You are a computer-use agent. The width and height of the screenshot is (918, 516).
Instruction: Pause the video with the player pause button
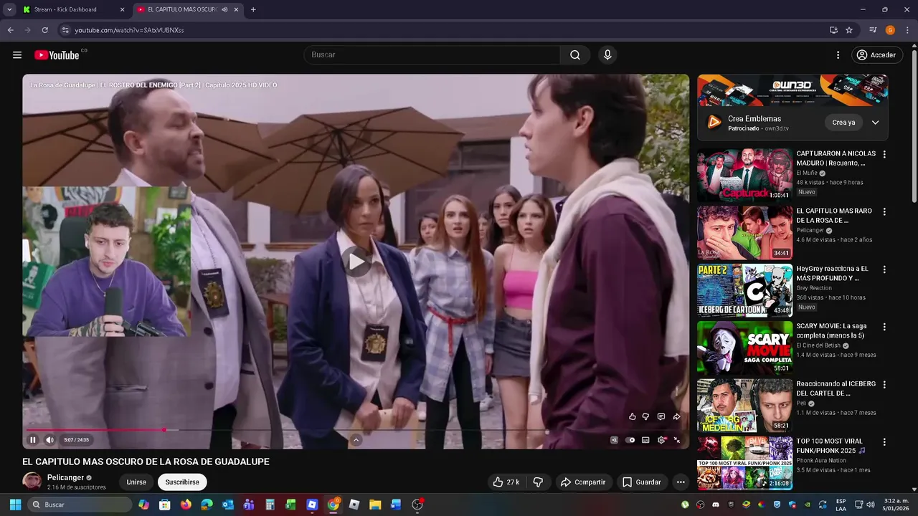pyautogui.click(x=32, y=440)
